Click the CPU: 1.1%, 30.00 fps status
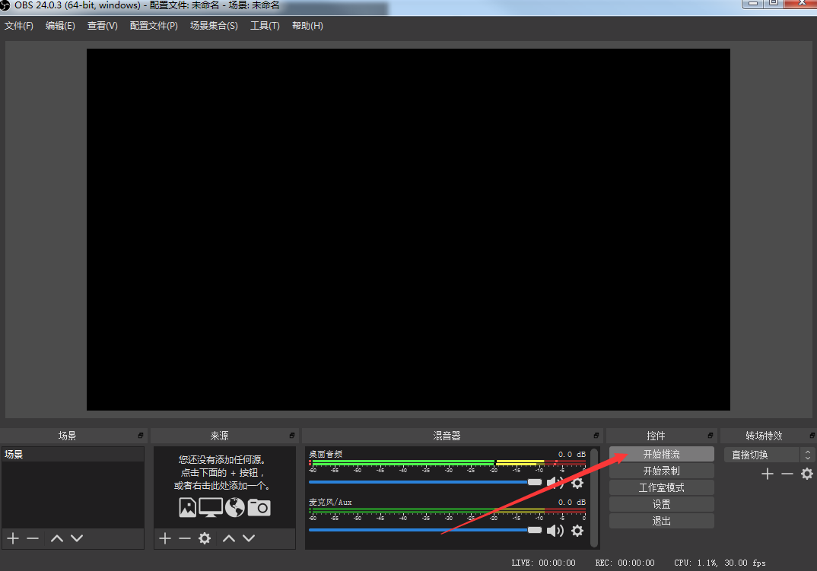 [720, 563]
